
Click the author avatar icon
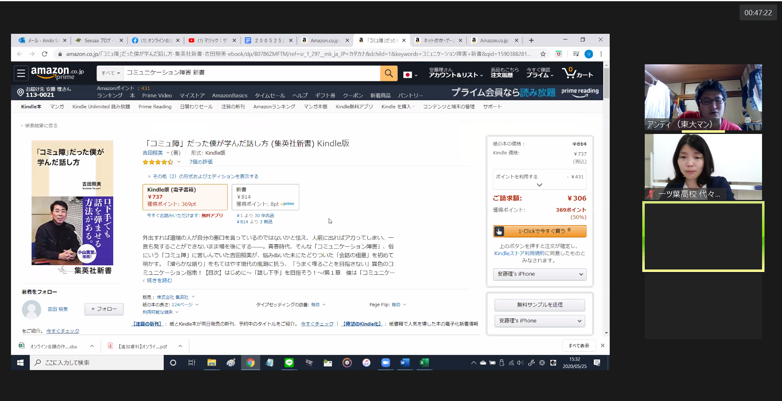click(x=31, y=310)
